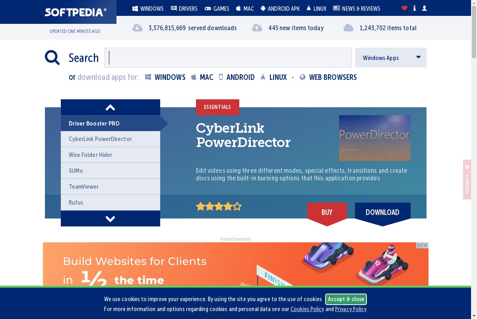Select SUMo in featured list
Image resolution: width=477 pixels, height=319 pixels.
111,171
